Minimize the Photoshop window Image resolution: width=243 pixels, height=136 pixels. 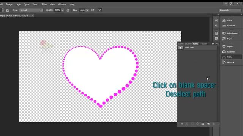[x=226, y=3]
